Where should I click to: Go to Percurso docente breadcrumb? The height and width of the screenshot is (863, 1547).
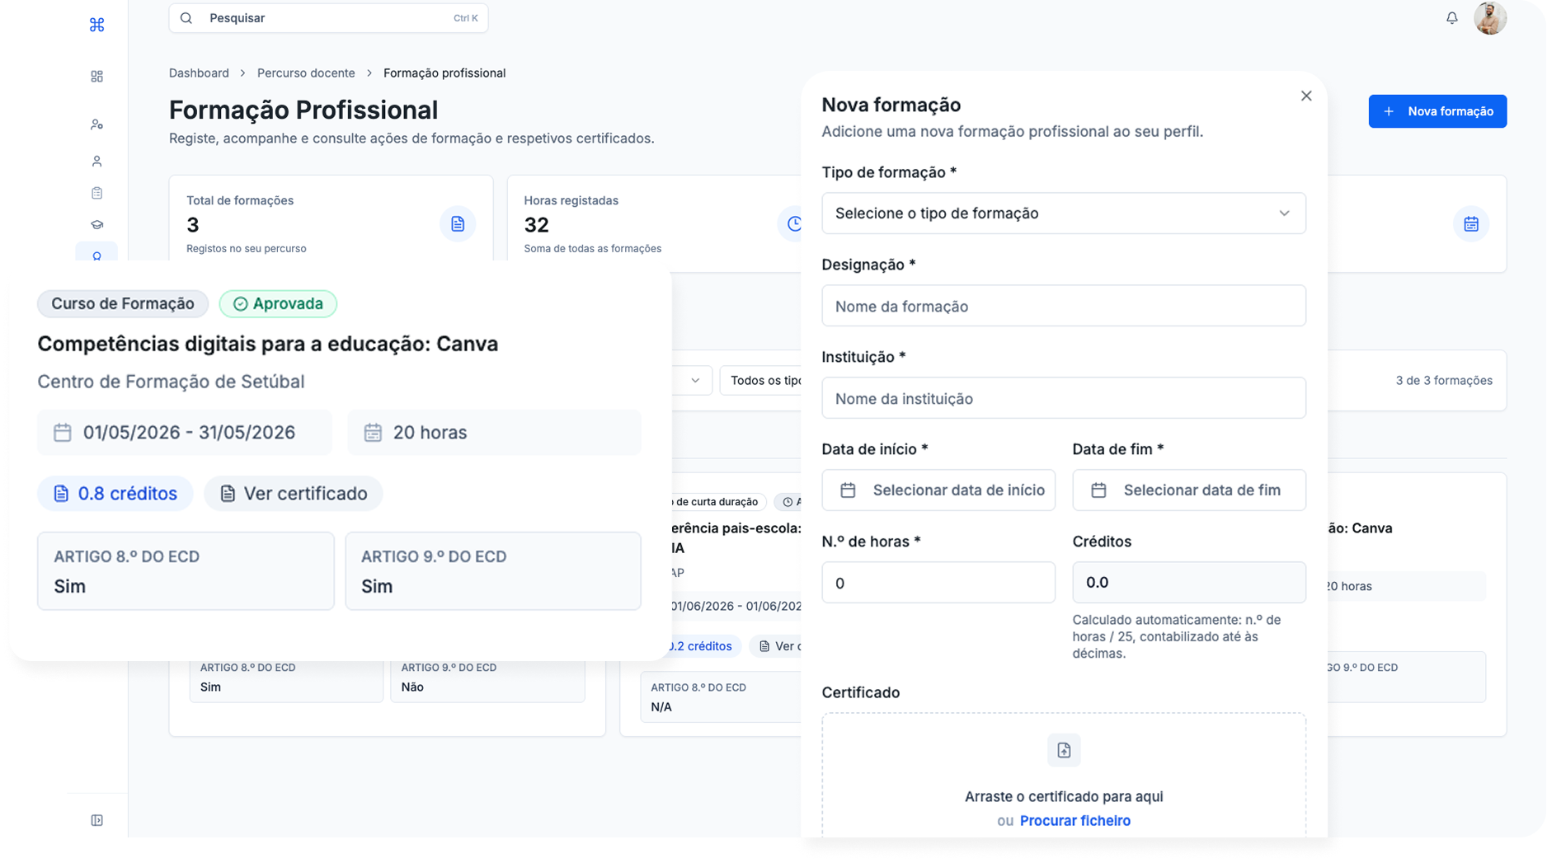[306, 73]
